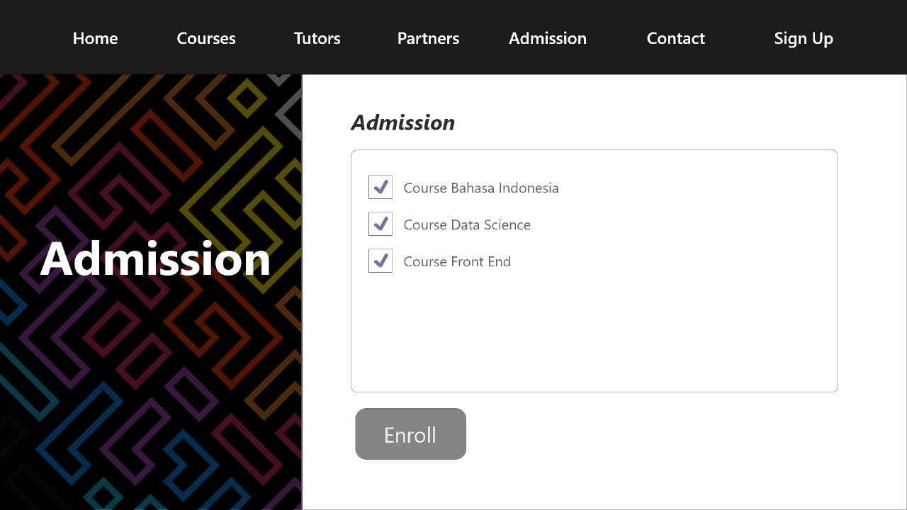The width and height of the screenshot is (907, 510).
Task: Go to the Courses page
Action: click(205, 38)
